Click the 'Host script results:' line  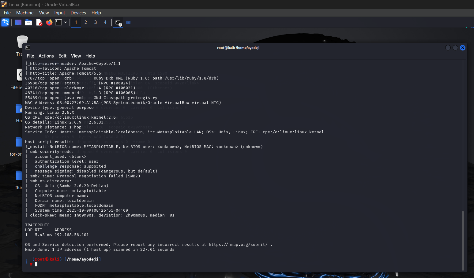[50, 142]
